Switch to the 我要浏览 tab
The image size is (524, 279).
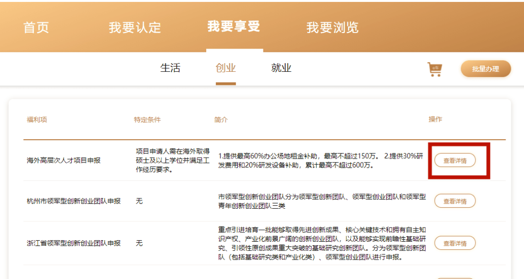(x=332, y=27)
